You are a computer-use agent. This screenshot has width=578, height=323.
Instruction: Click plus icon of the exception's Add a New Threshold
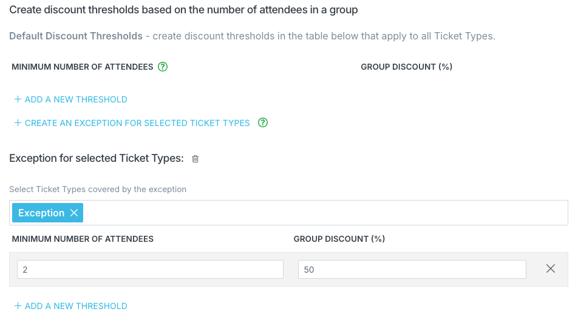(x=18, y=305)
